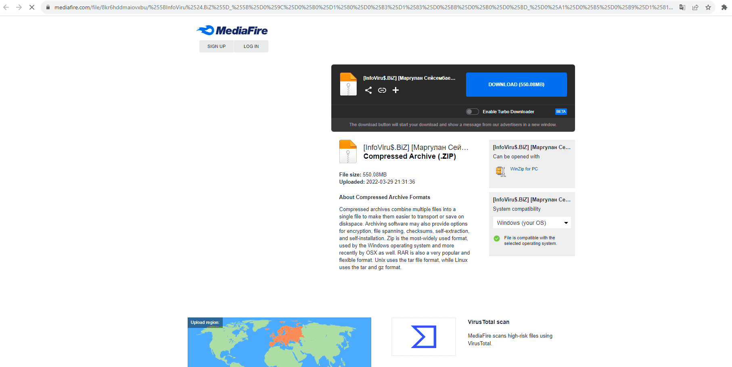The height and width of the screenshot is (367, 732).
Task: Click the plus icon to save file
Action: [x=396, y=90]
